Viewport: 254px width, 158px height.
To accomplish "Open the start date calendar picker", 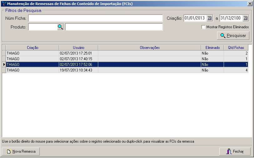I will point(210,18).
